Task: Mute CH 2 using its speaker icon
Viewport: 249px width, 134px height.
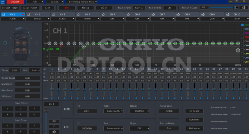Action: (29, 14)
